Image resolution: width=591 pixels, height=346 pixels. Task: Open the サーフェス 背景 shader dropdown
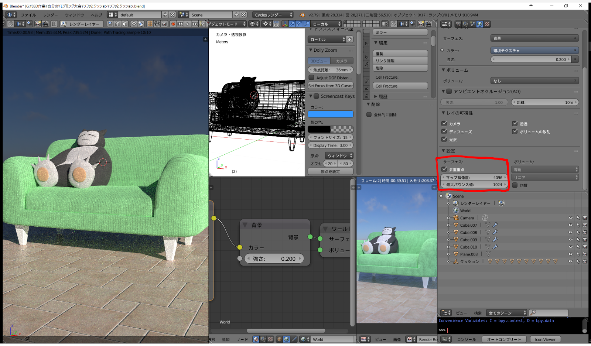coord(534,38)
